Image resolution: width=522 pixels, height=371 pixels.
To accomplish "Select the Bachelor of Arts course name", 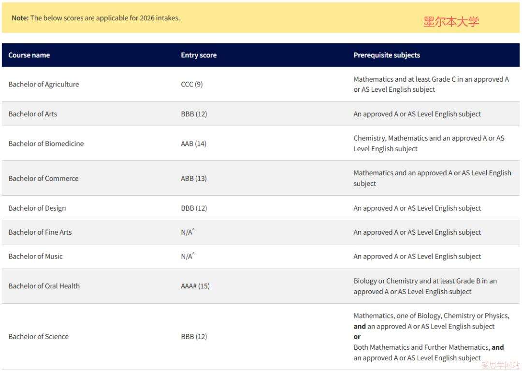I will (32, 114).
